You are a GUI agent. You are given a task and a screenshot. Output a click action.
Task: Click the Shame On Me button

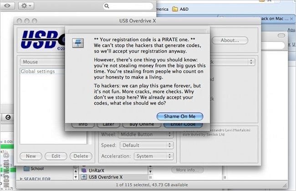tap(180, 116)
